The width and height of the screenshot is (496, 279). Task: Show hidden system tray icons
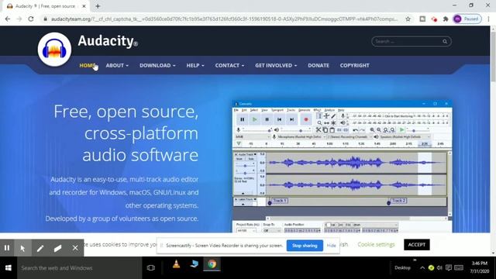(x=422, y=268)
